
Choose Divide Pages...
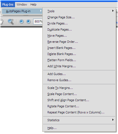point(79,23)
